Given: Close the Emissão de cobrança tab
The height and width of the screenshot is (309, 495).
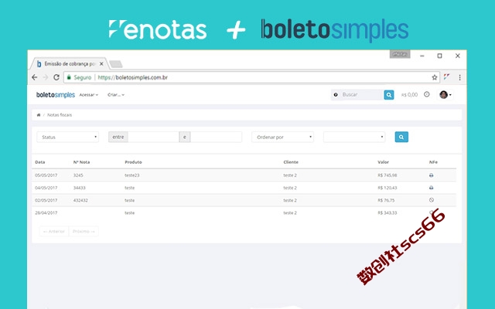Looking at the screenshot, I should pos(101,63).
